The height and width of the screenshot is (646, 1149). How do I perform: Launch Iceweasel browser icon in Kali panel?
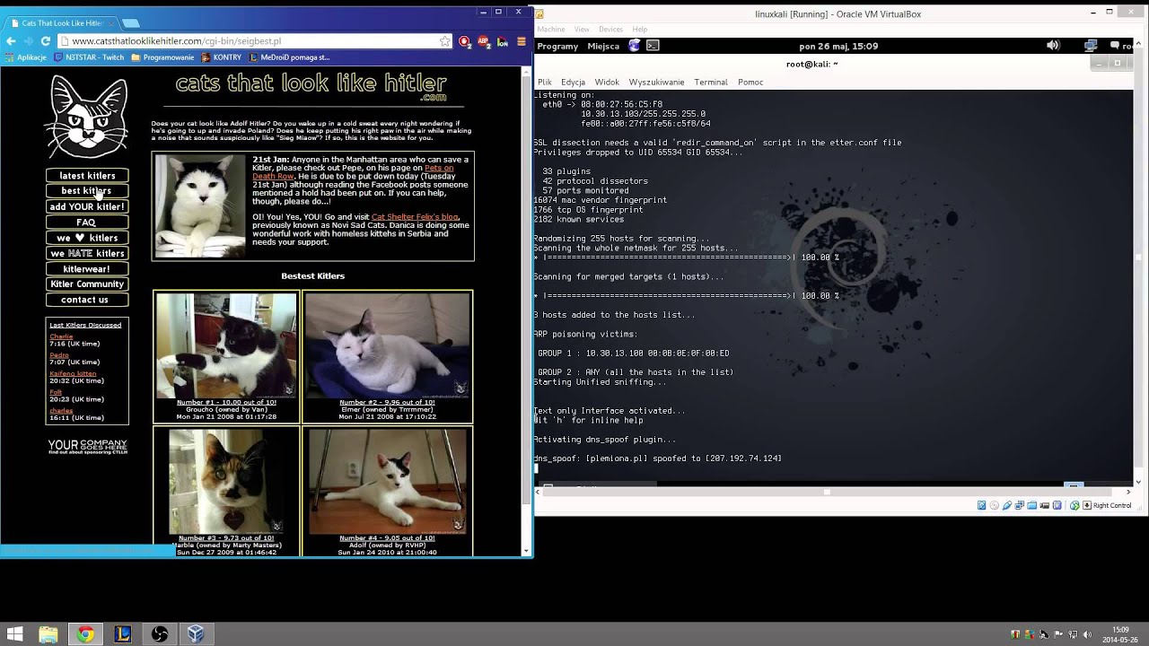click(x=635, y=46)
